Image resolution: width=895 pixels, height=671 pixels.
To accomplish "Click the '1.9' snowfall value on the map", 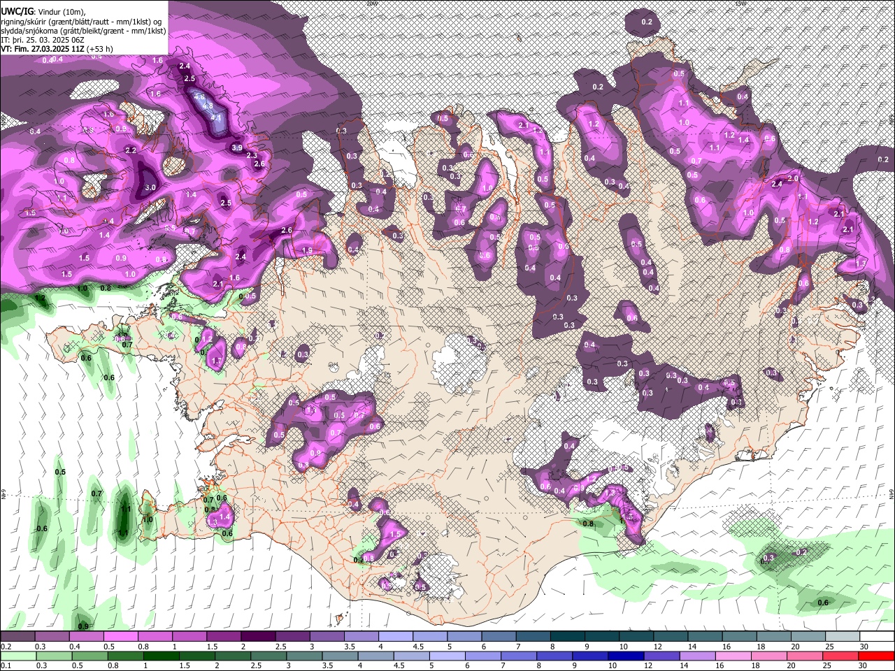I will pos(307,251).
